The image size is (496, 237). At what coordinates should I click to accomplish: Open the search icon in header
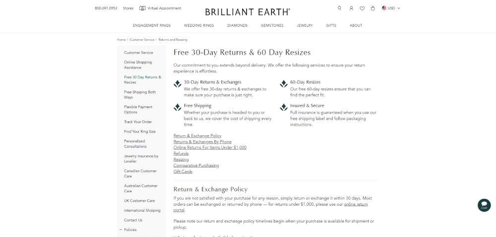339,8
